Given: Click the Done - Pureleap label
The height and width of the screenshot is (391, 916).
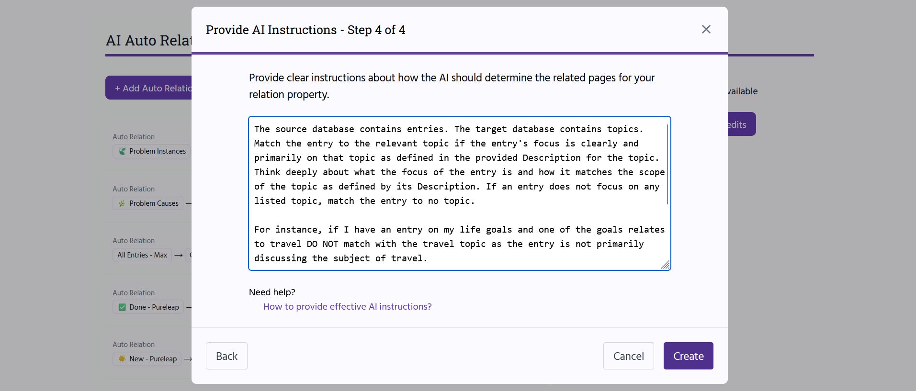Looking at the screenshot, I should tap(154, 307).
